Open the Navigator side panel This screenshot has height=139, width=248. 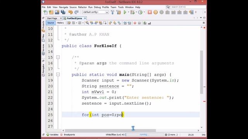43,70
